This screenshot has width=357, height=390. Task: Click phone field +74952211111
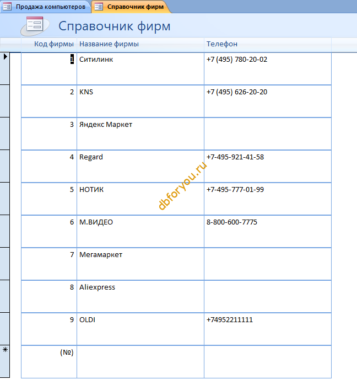pos(268,329)
